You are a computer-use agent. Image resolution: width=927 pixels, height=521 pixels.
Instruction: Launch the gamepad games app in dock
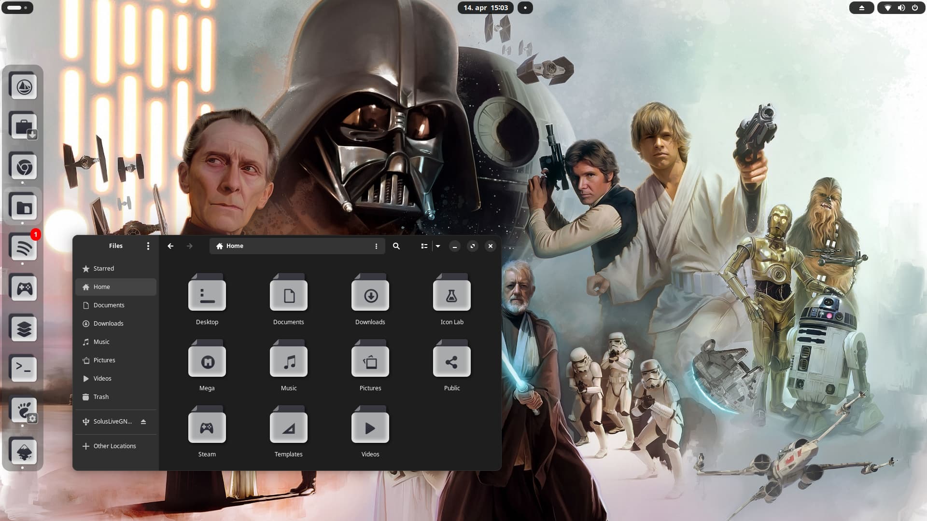click(x=23, y=288)
